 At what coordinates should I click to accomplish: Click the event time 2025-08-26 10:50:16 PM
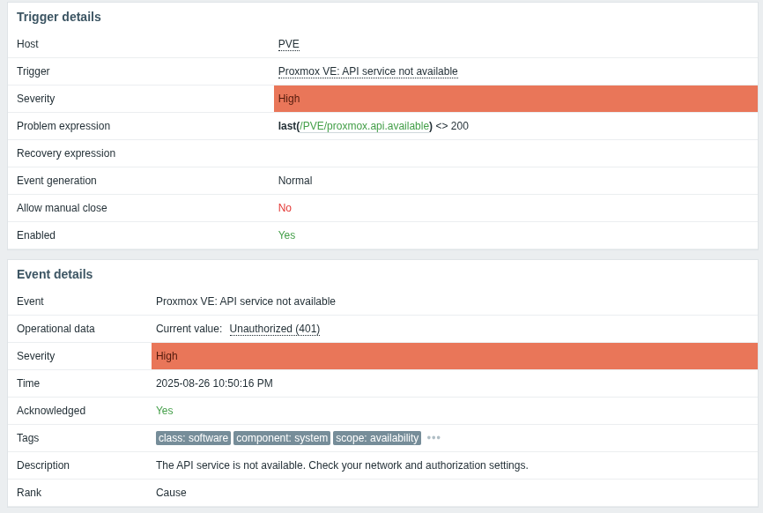tap(214, 383)
